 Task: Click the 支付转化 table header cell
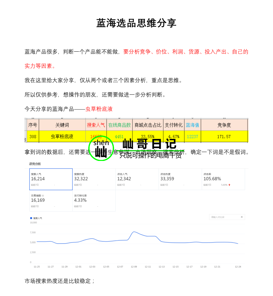pos(174,125)
